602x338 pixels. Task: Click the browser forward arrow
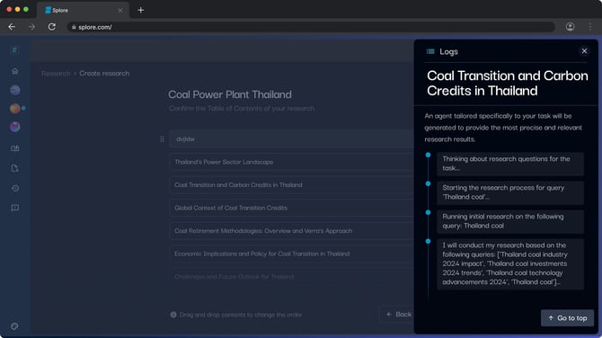[x=31, y=27]
